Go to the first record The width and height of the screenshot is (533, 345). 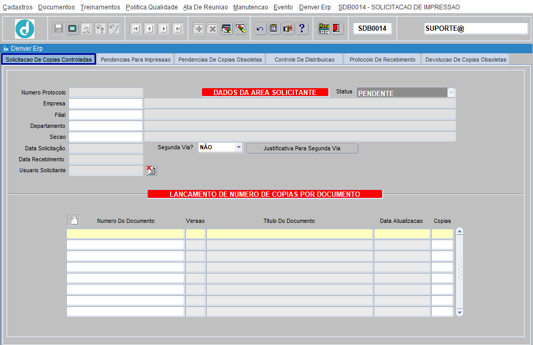click(136, 29)
